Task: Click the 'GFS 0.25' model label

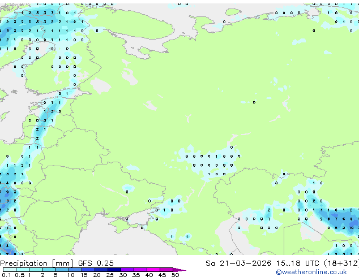Action: tap(96, 263)
